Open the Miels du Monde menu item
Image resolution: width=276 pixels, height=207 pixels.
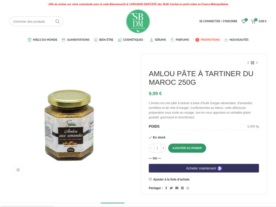coord(42,40)
